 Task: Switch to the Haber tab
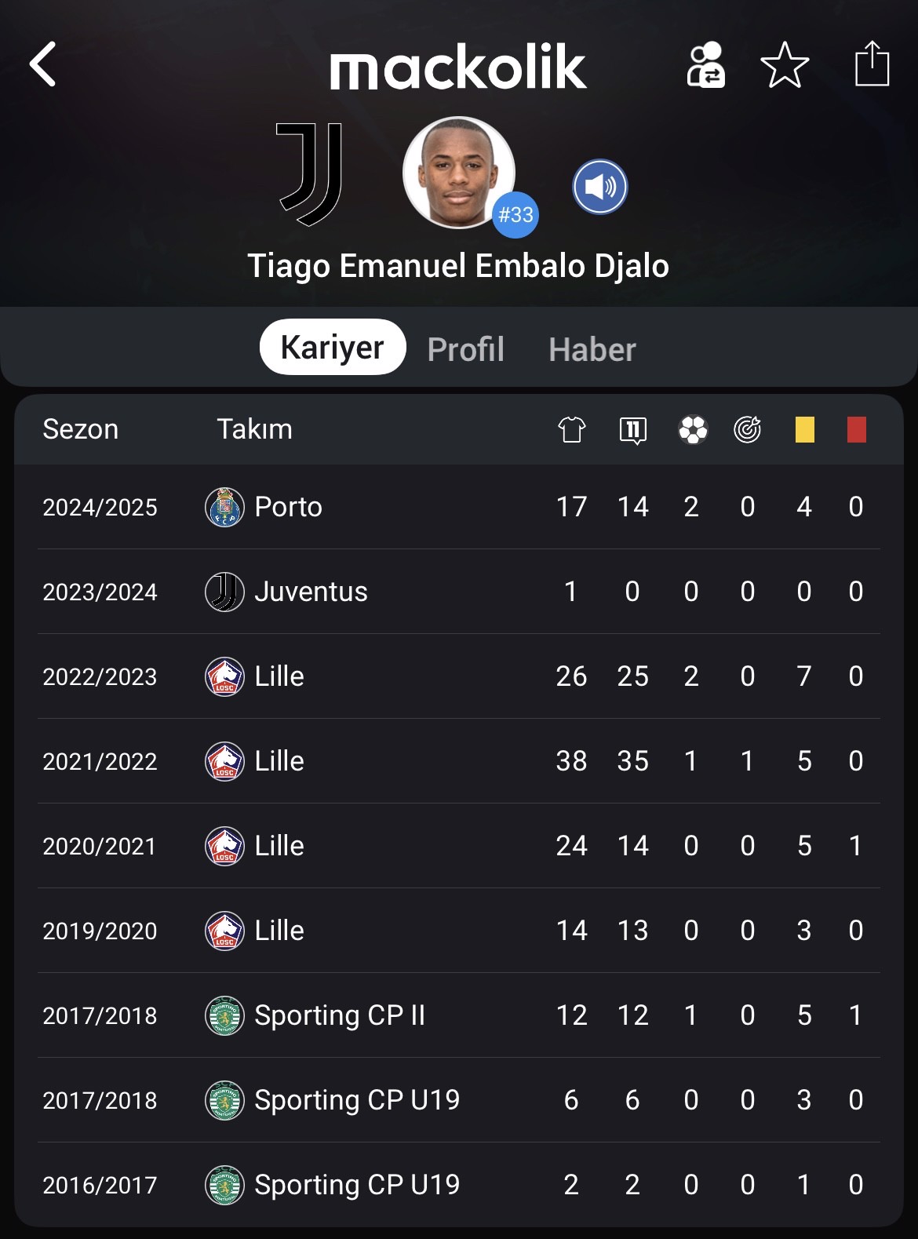592,349
